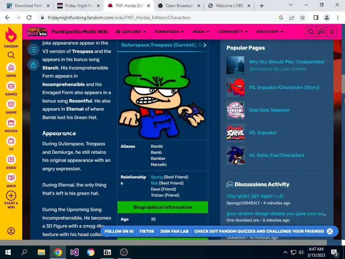The image size is (345, 259).
Task: Open the Bob relationship link
Action: tap(154, 183)
